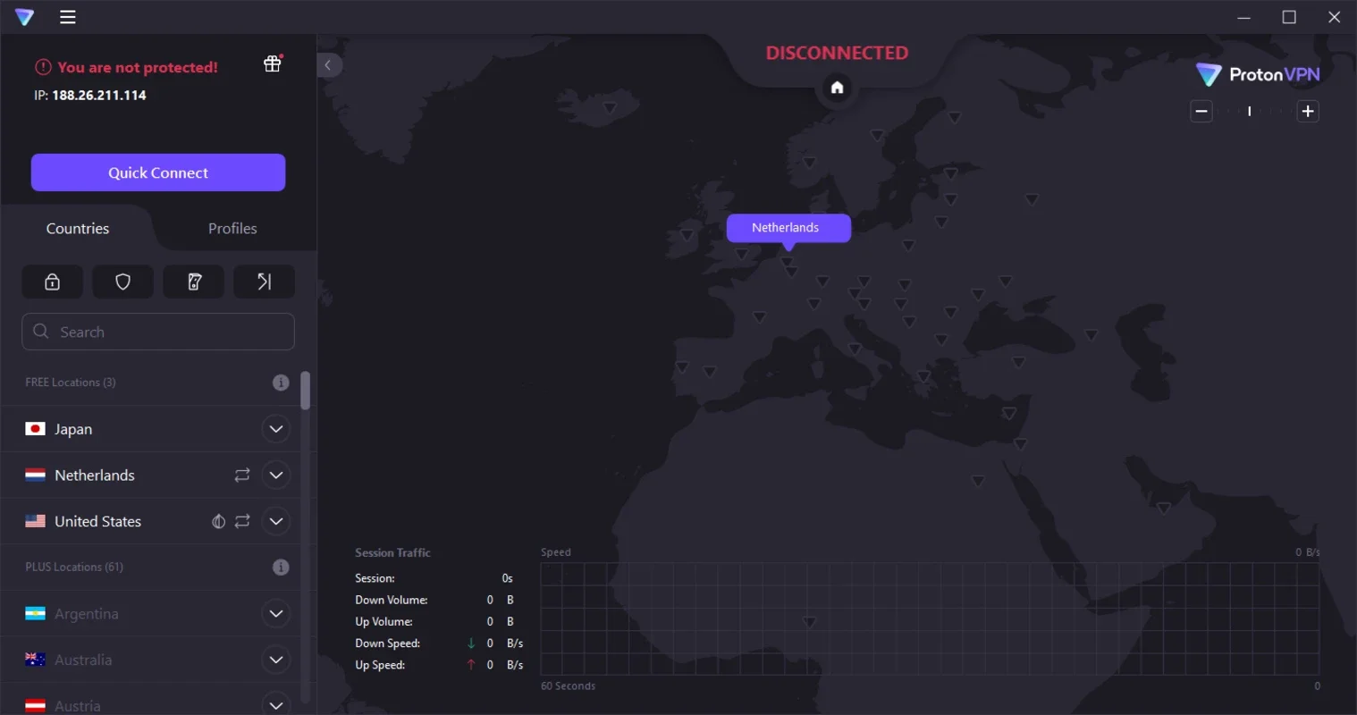Expand the Japan server list
The height and width of the screenshot is (715, 1357).
[x=276, y=429]
